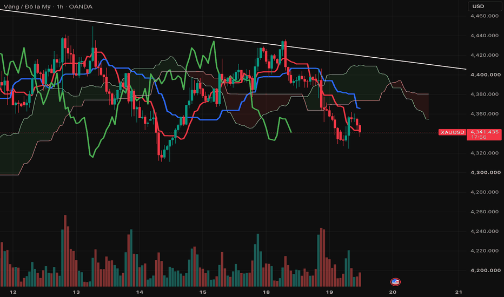Click the 4,240.000 price axis label
The width and height of the screenshot is (504, 297).
pos(484,231)
